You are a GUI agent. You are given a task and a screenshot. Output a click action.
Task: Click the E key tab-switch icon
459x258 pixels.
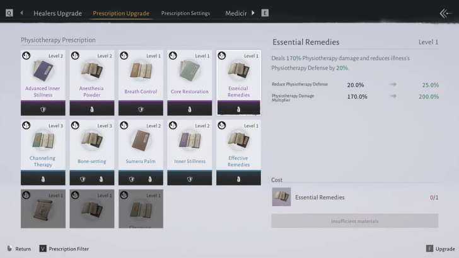[x=265, y=13]
